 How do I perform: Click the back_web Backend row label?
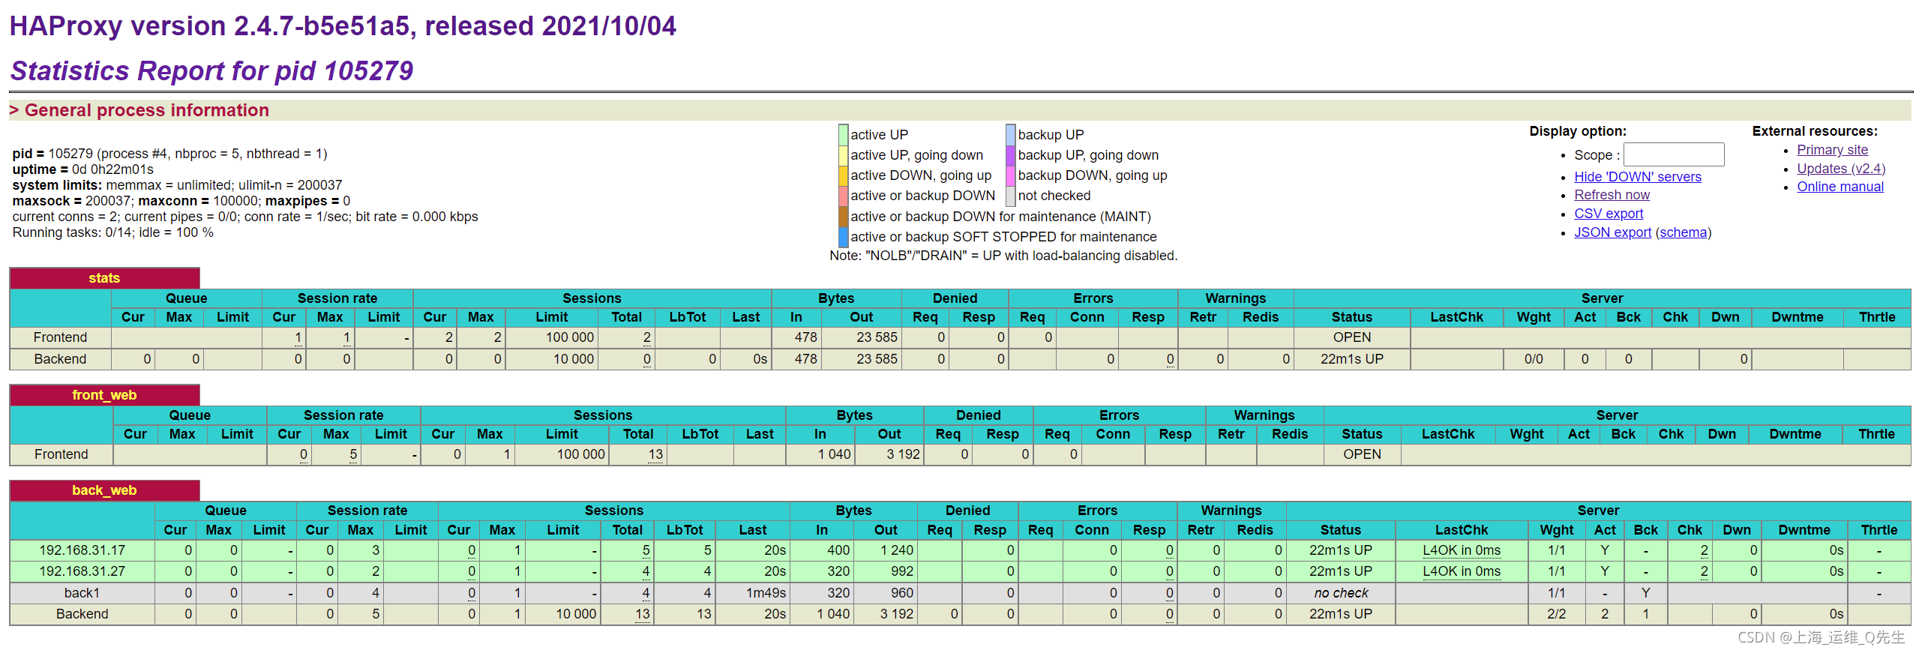pos(82,614)
